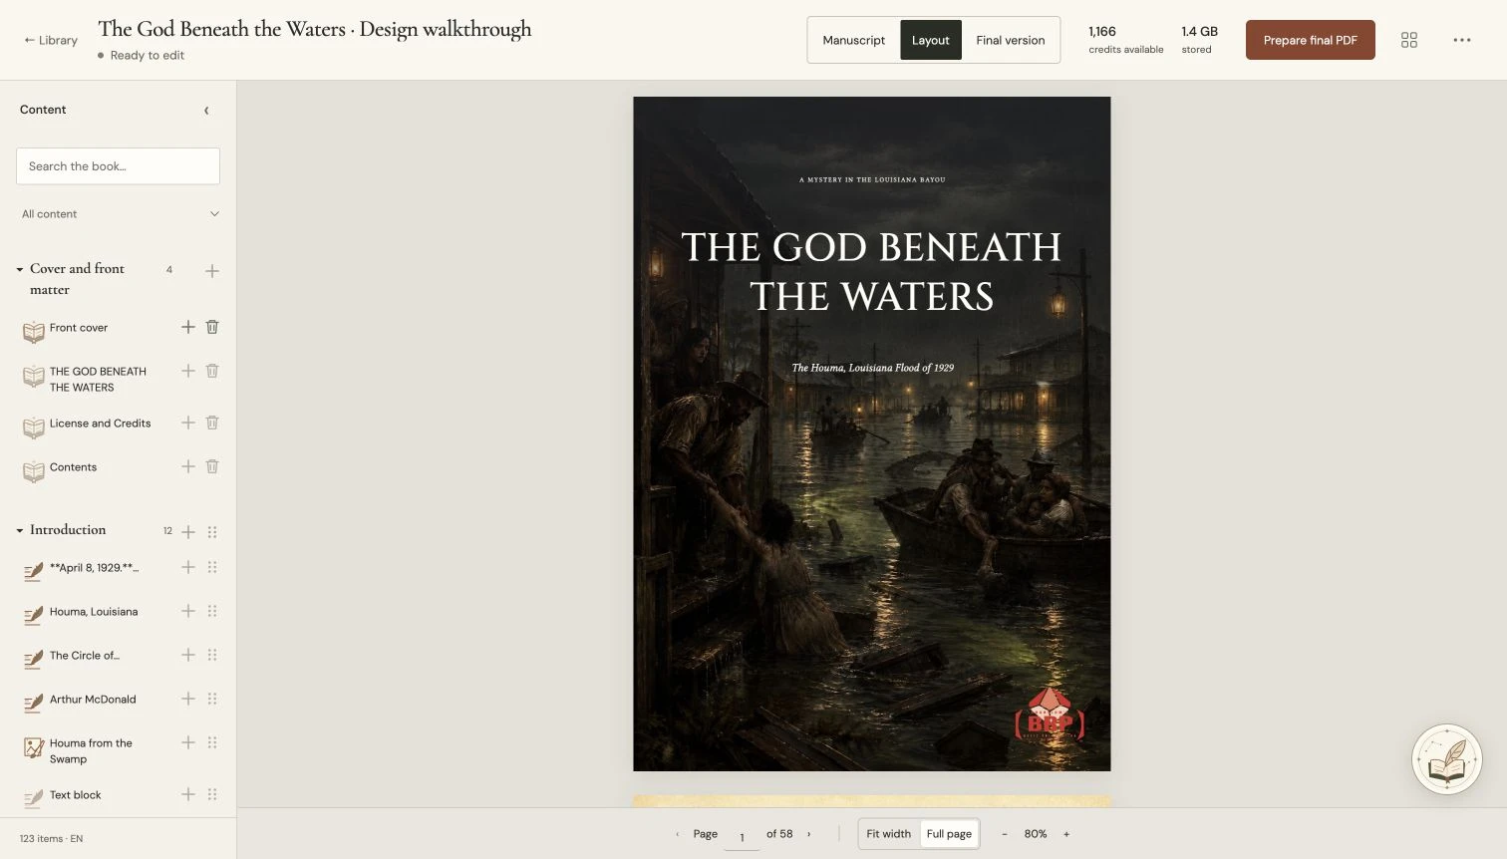
Task: Go to the previous page arrow
Action: tap(678, 834)
